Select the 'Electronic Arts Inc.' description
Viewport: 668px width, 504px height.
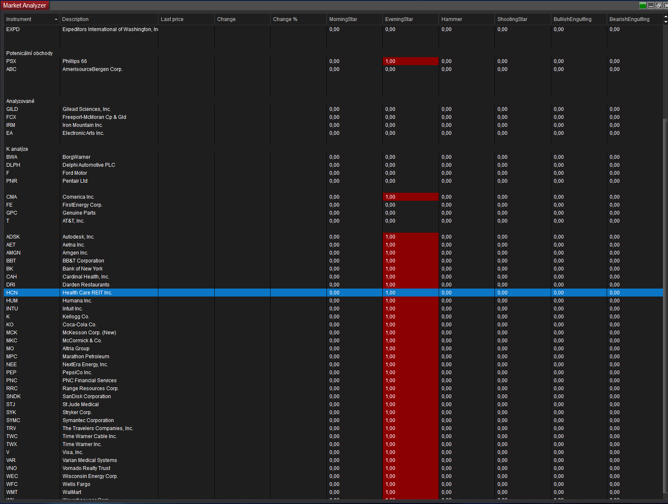point(83,133)
